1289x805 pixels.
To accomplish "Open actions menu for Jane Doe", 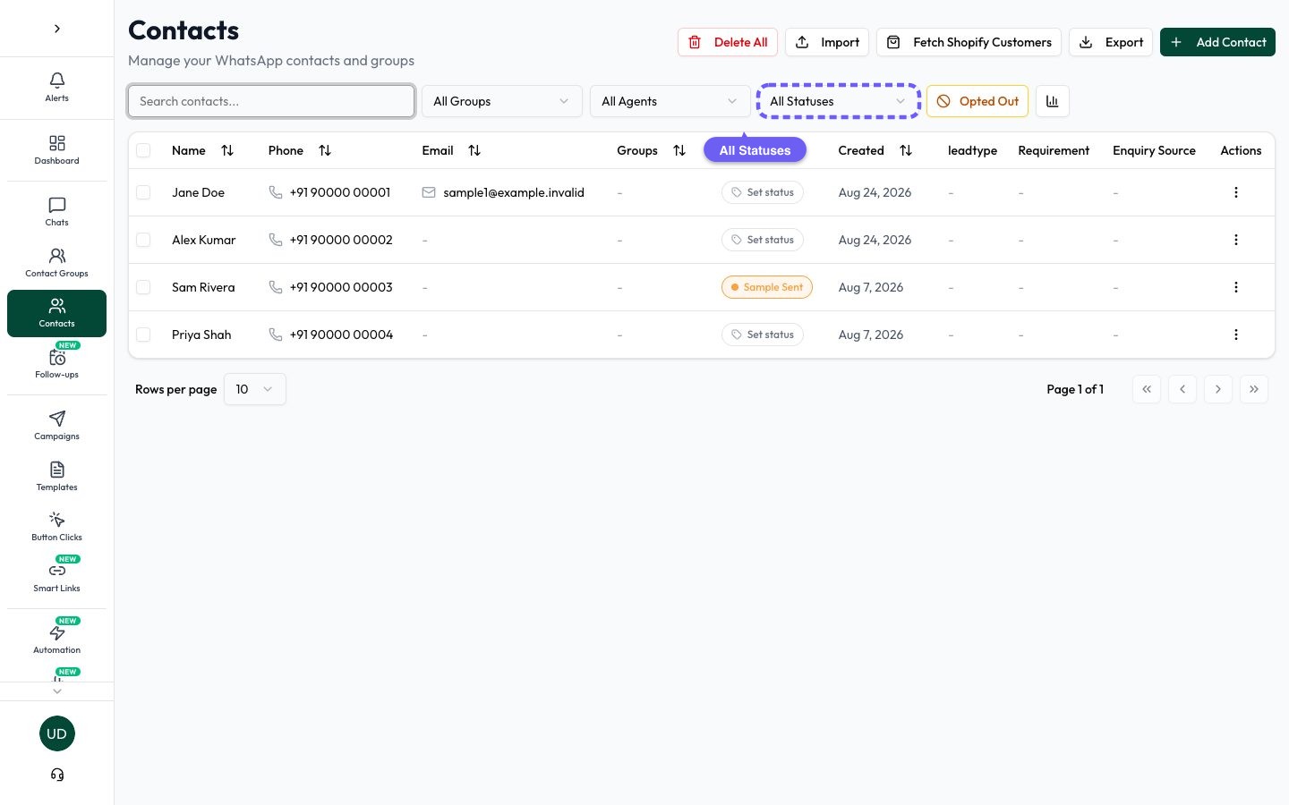I will 1236,192.
